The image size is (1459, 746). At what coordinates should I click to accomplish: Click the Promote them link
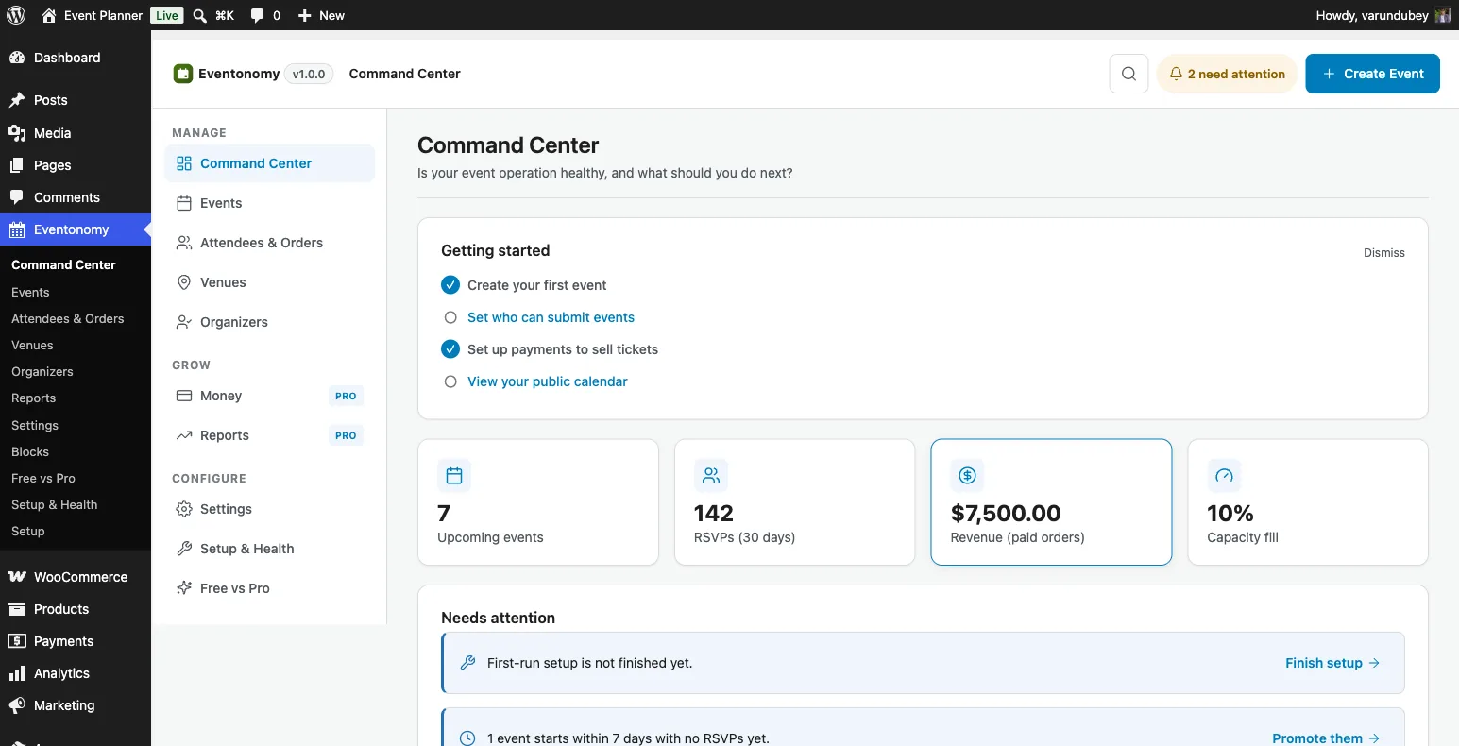click(1326, 738)
